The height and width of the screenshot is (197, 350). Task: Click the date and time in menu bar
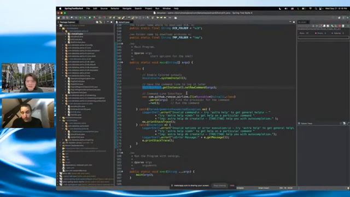click(336, 9)
